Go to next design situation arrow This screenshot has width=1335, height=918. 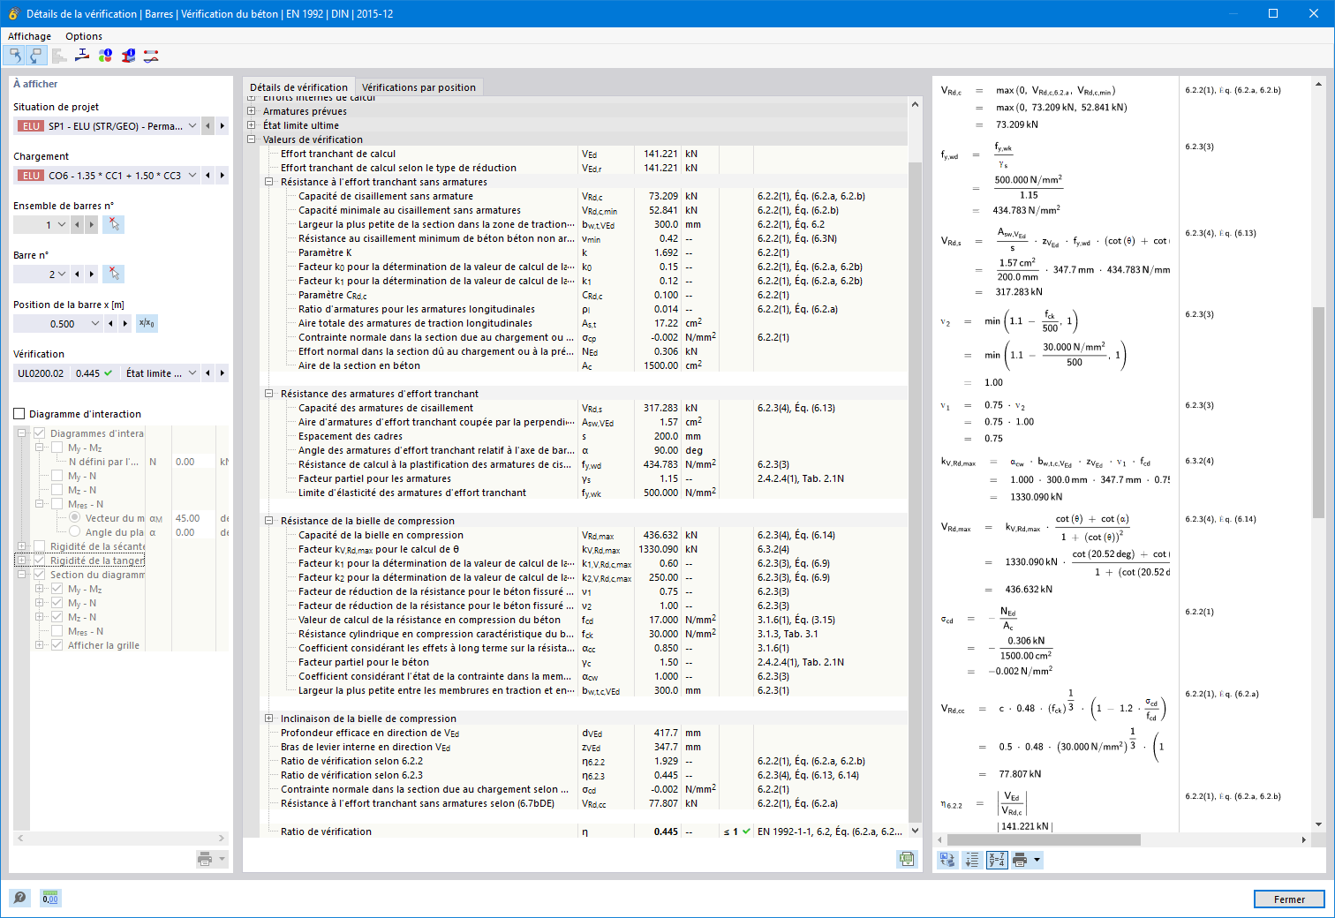tap(222, 126)
